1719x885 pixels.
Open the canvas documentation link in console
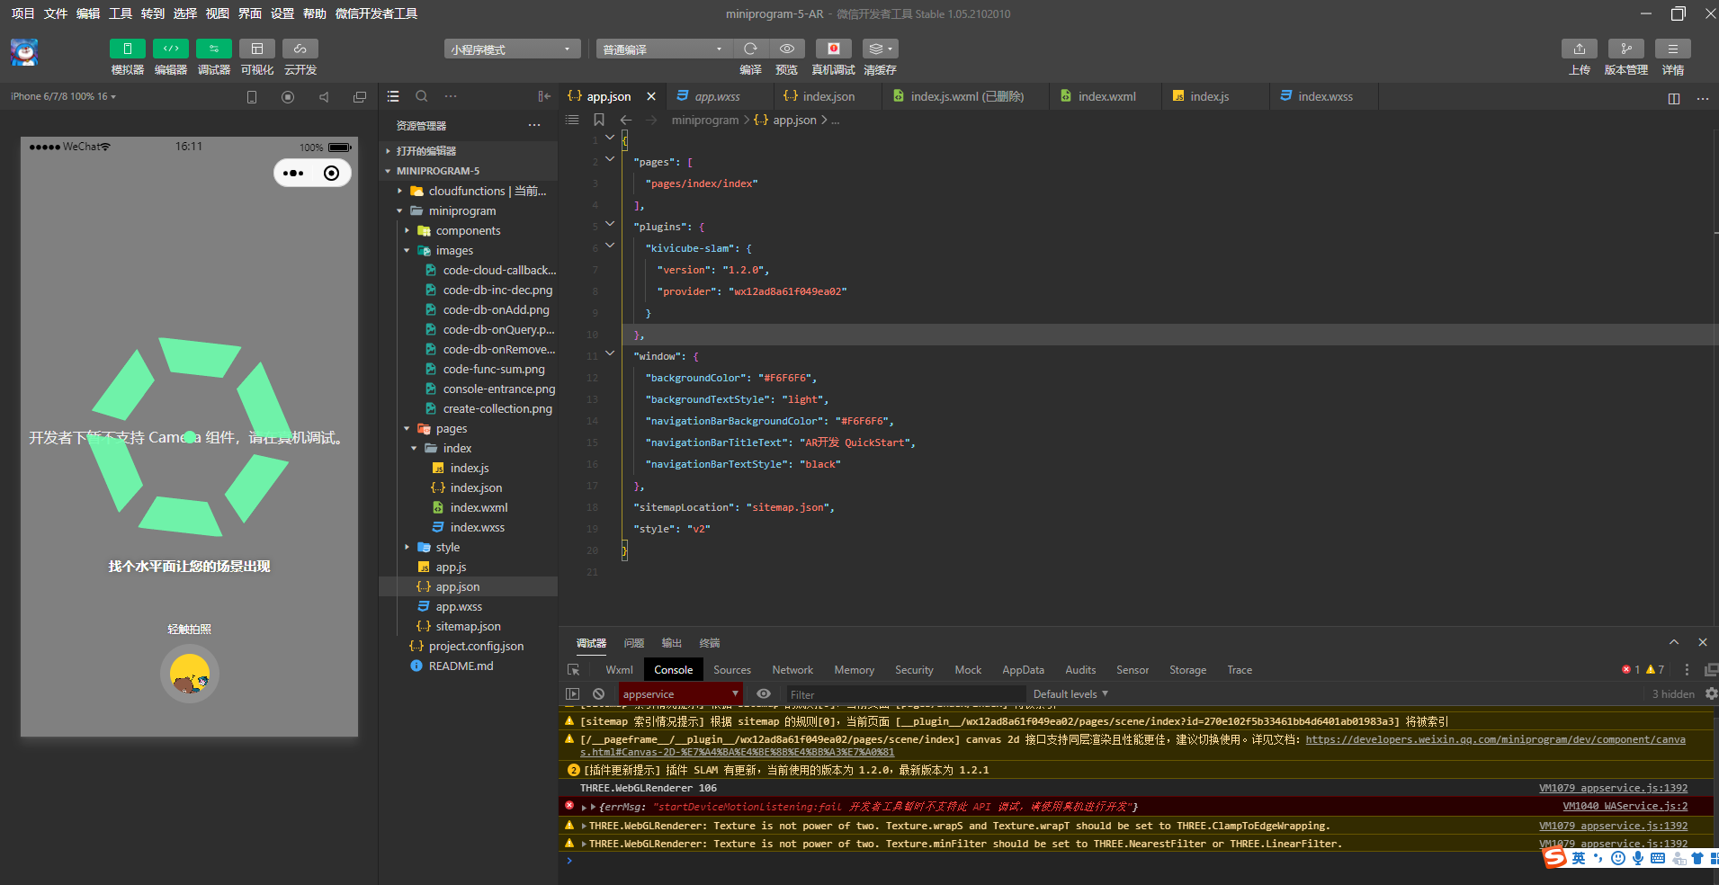[1495, 740]
